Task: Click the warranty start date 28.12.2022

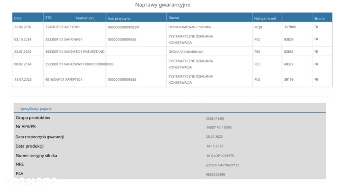Action: [215, 137]
